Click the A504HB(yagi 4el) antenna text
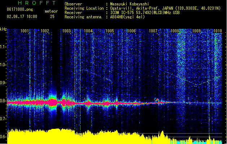227x144 pixels. (127, 17)
